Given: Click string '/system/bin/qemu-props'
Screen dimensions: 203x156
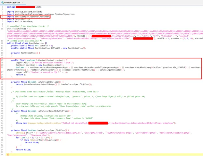Looking at the screenshot, I should [119, 133].
